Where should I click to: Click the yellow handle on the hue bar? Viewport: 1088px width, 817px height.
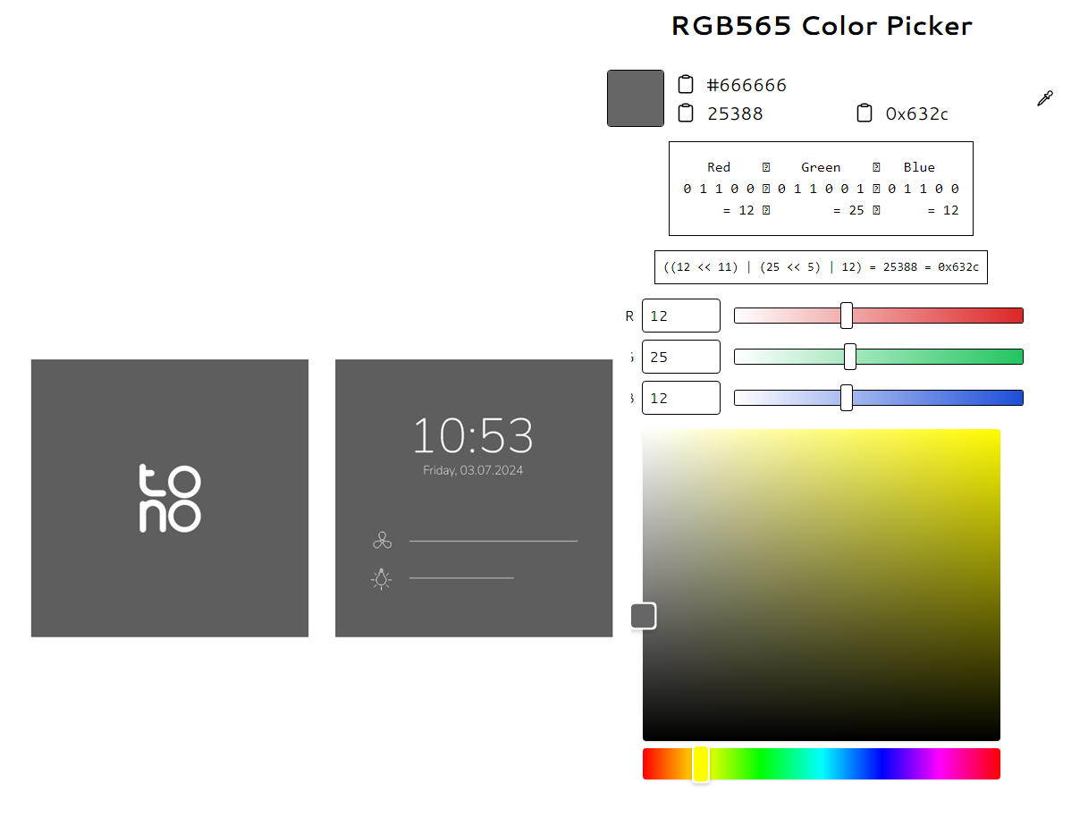point(701,764)
